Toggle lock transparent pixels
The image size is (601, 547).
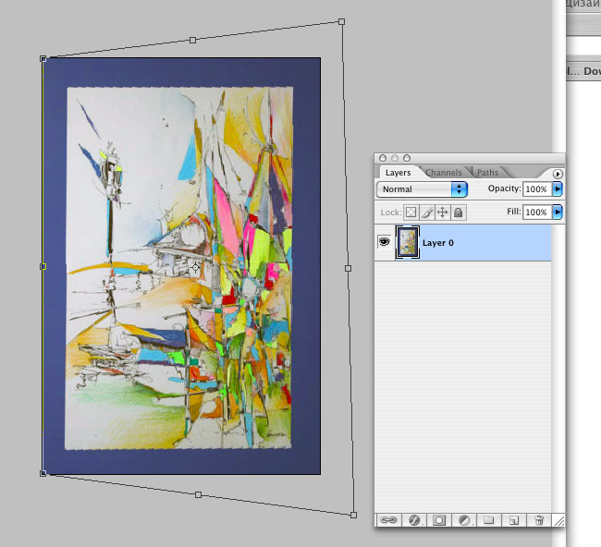[x=411, y=213]
